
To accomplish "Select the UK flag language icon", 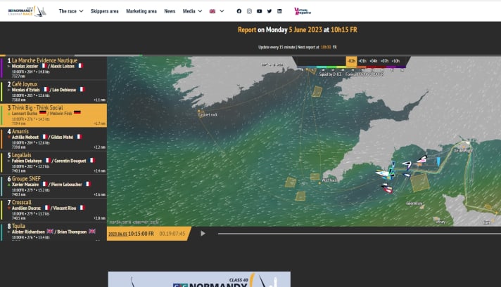I will pyautogui.click(x=213, y=11).
